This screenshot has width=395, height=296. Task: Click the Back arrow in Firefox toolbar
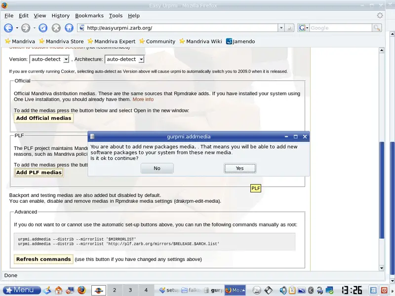[x=8, y=28]
